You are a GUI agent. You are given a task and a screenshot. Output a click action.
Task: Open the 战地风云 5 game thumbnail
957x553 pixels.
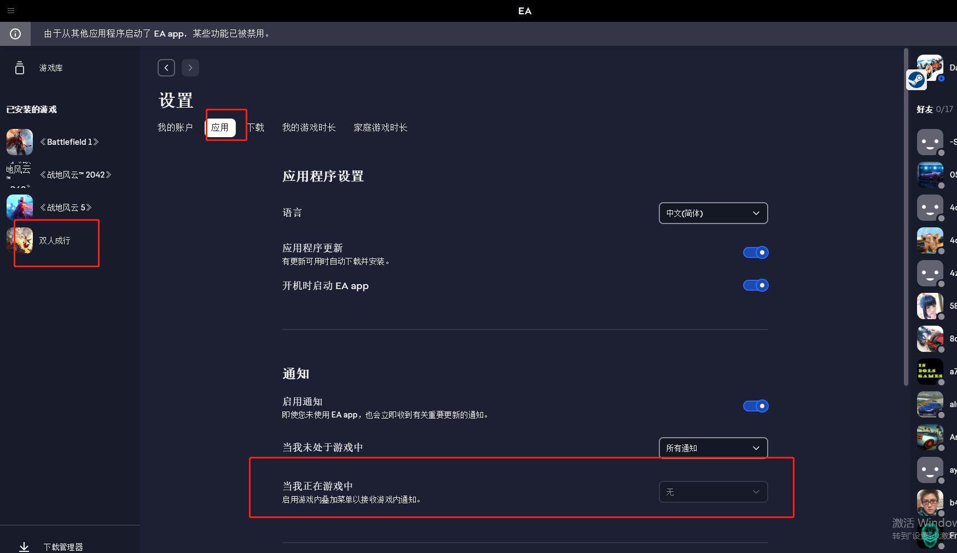point(20,208)
